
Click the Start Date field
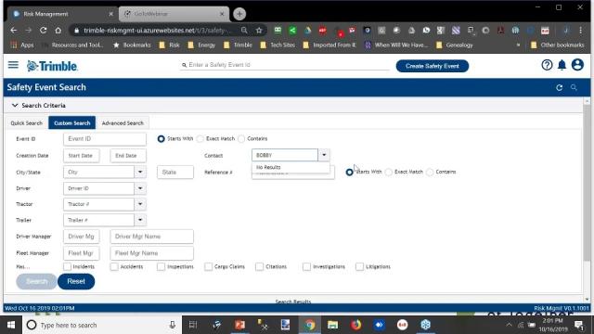click(x=81, y=156)
